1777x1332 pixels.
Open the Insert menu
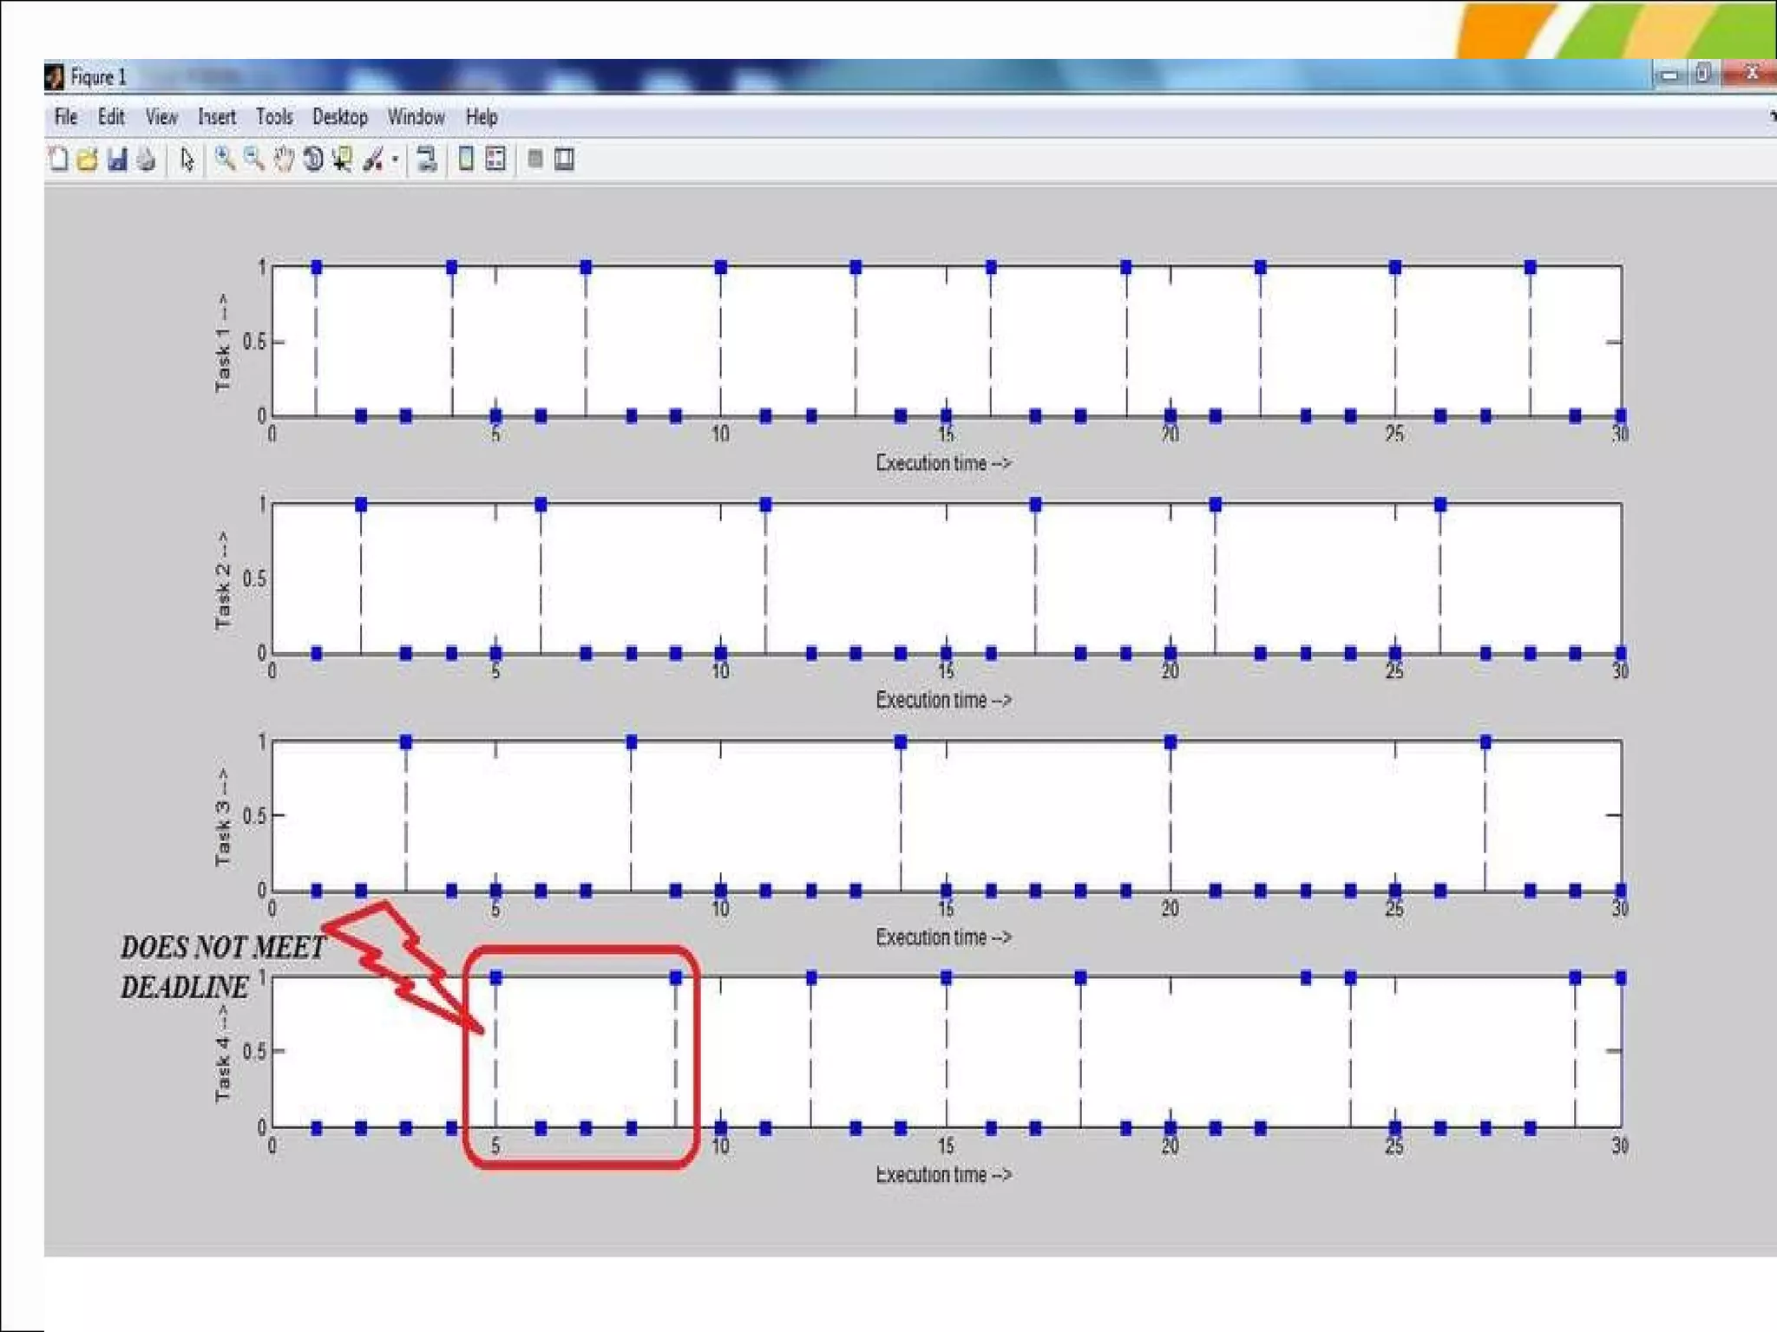(217, 117)
